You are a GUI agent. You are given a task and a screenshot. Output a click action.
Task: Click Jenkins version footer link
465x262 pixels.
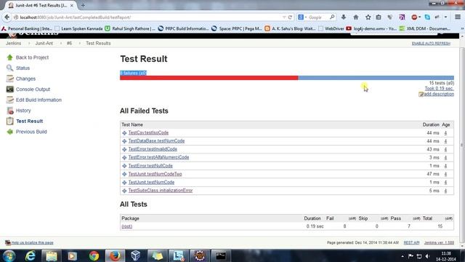point(439,242)
